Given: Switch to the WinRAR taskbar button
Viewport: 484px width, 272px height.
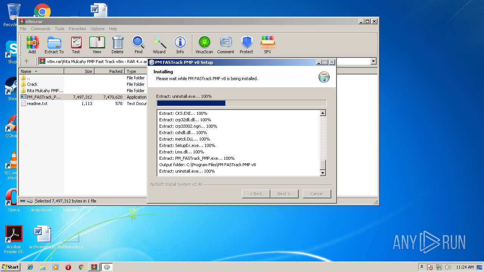Looking at the screenshot, I should tap(94, 267).
